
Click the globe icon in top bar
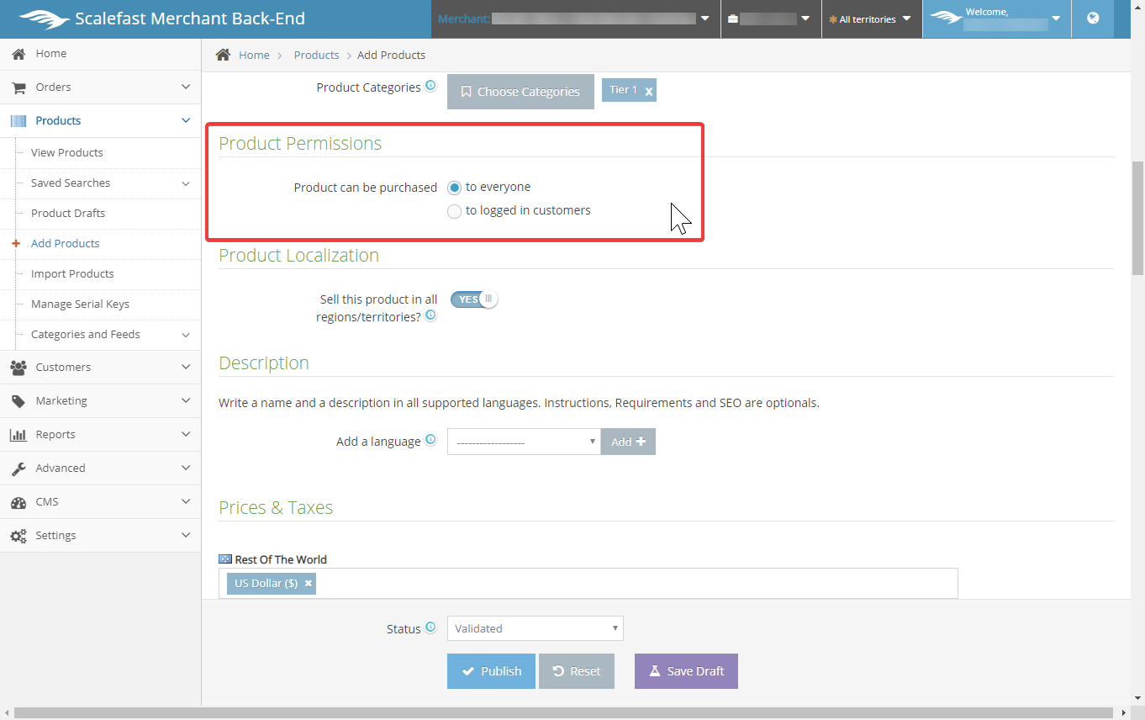pyautogui.click(x=1092, y=19)
